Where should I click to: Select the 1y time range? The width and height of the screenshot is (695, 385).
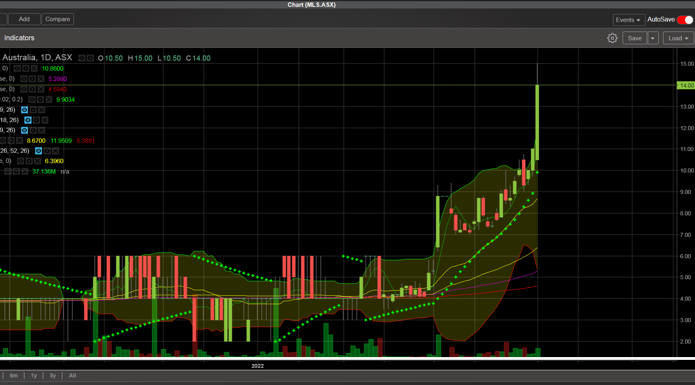(34, 375)
